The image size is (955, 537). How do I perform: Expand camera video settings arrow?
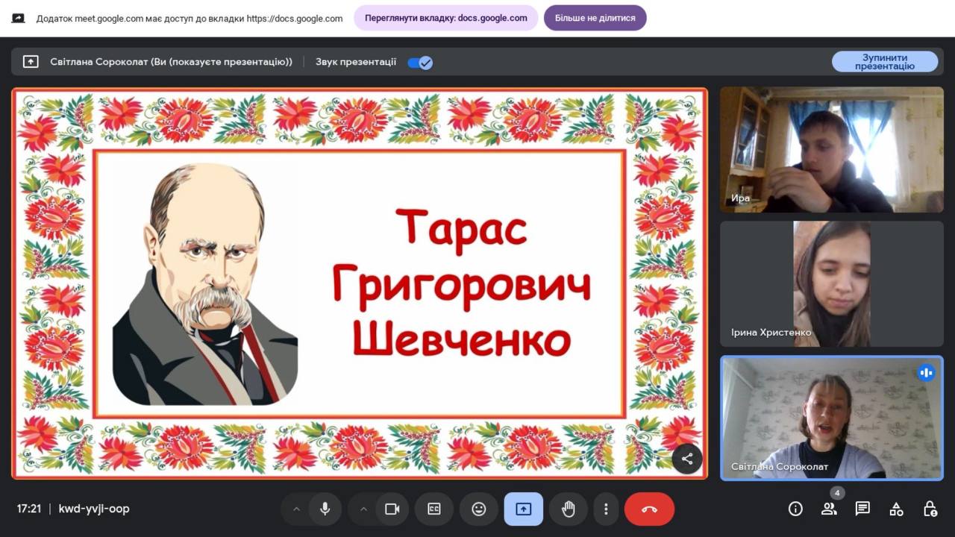(363, 509)
